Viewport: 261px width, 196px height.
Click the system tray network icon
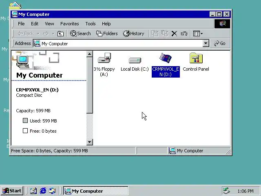227,191
